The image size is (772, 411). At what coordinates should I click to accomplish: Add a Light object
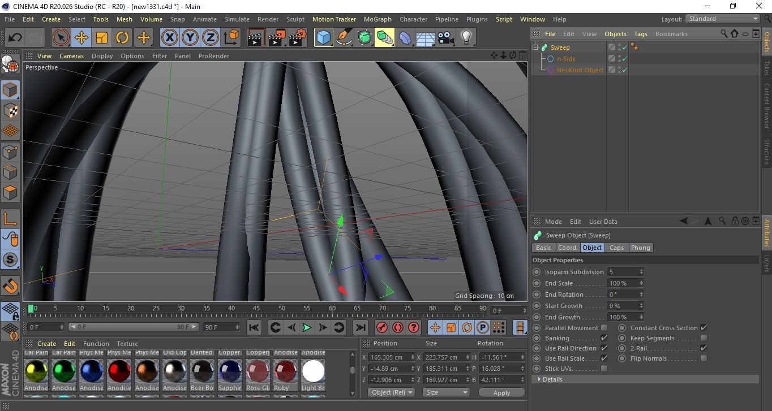466,38
